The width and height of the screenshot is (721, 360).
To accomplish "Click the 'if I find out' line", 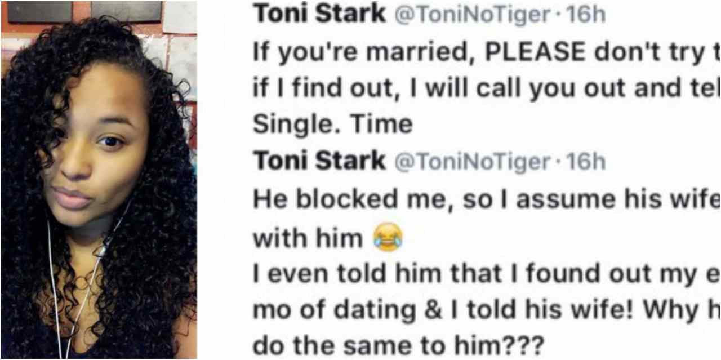I will (x=487, y=89).
